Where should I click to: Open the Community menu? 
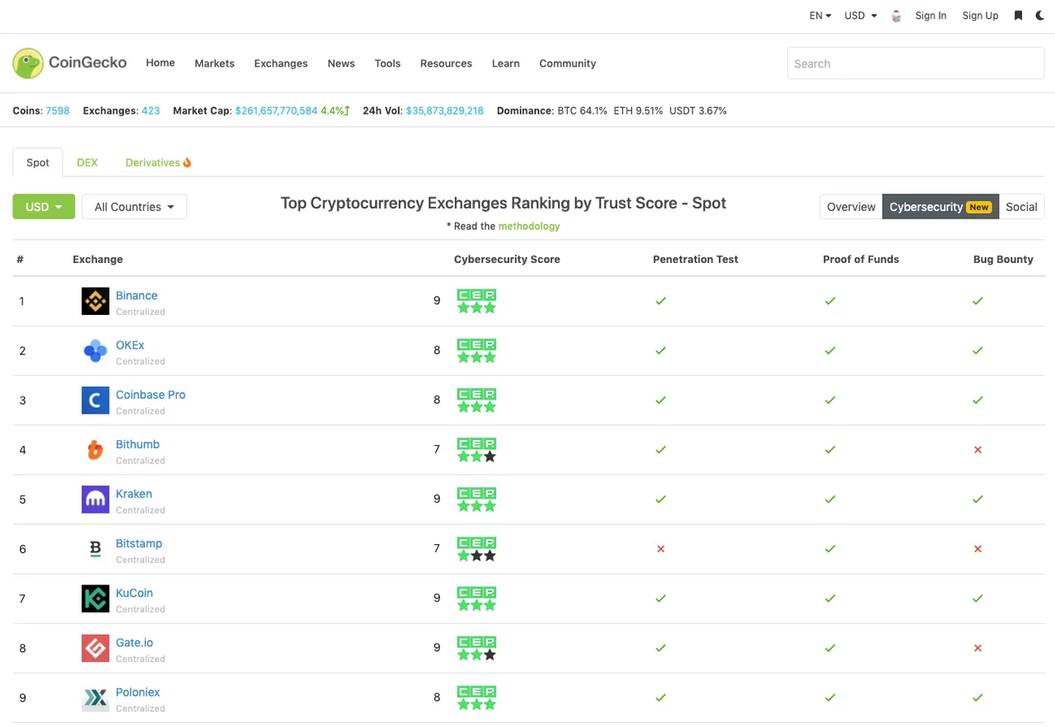[568, 63]
